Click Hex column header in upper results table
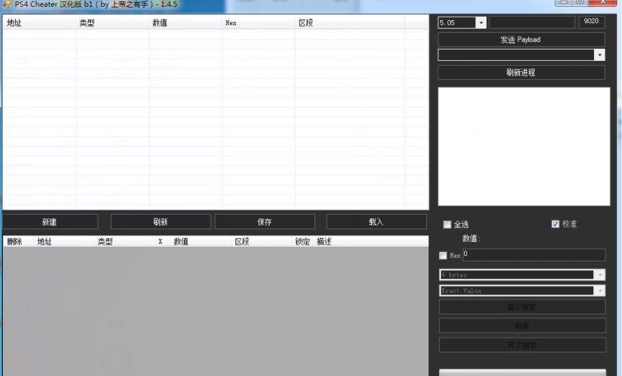This screenshot has height=376, width=622. pos(259,23)
